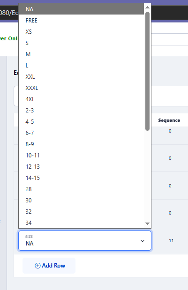188x290 pixels.
Task: Select the 6-7 size option
Action: click(x=81, y=133)
